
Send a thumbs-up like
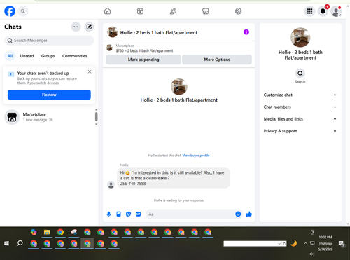click(249, 214)
